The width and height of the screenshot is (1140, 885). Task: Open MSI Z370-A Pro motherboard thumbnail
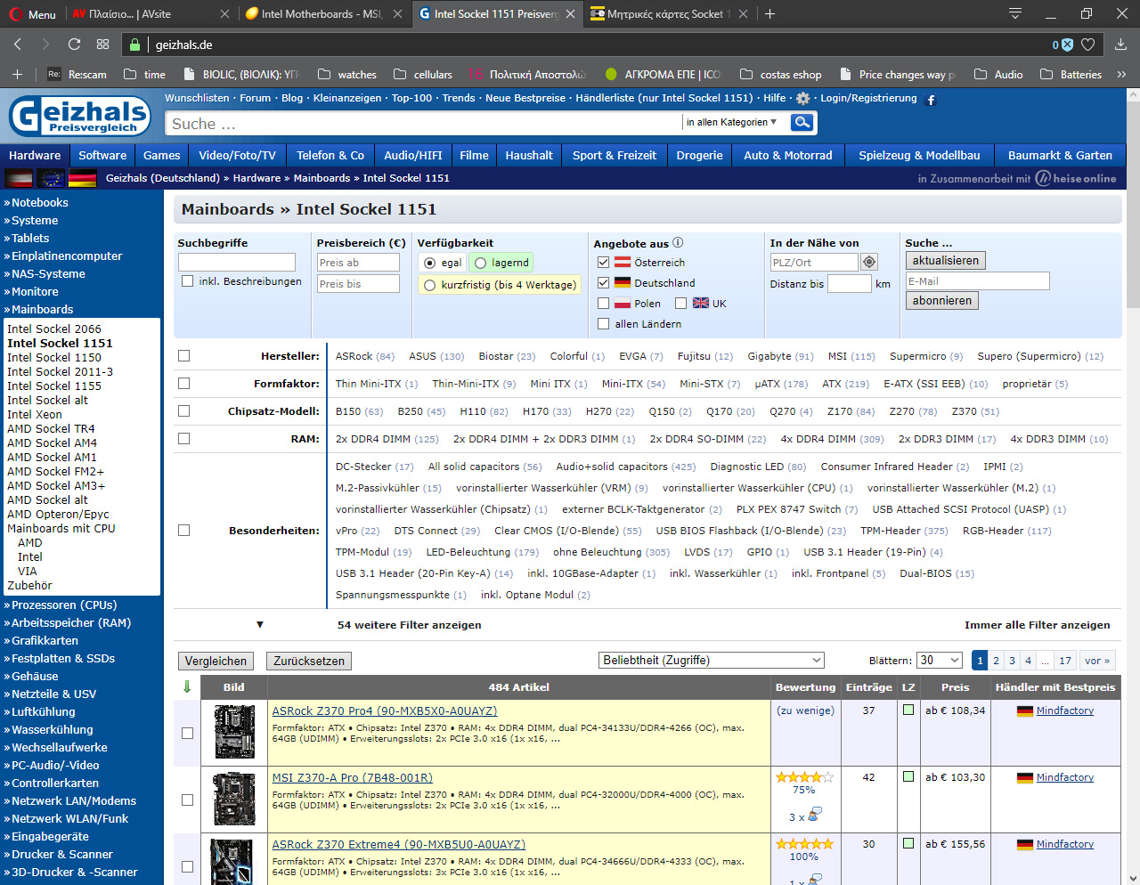(234, 799)
